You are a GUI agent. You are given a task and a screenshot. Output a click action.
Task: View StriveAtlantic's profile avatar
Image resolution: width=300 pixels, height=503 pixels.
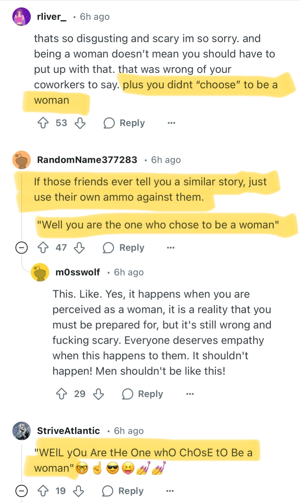click(22, 431)
